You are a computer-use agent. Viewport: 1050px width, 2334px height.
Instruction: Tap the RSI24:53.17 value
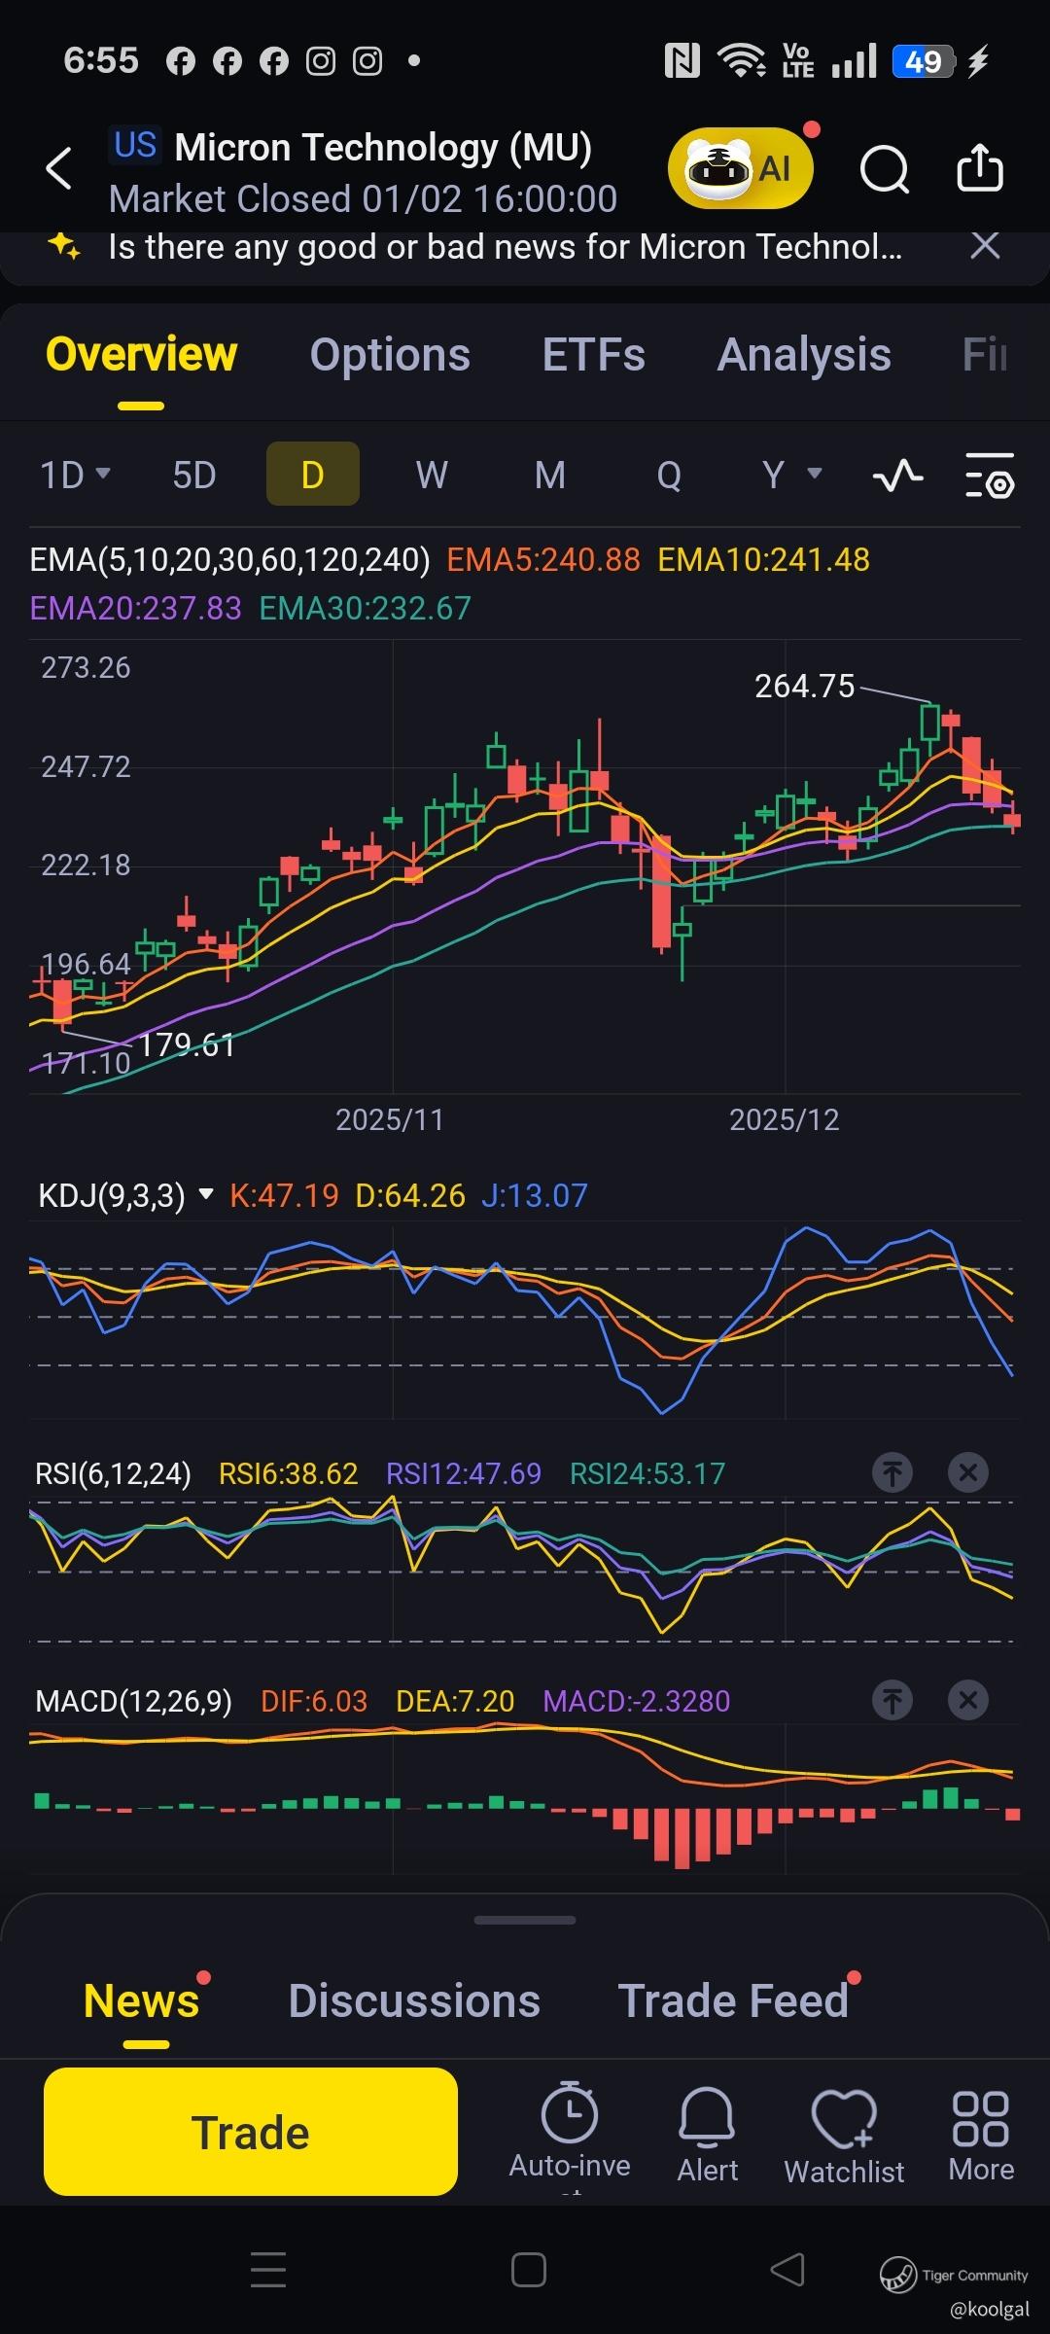tap(647, 1473)
